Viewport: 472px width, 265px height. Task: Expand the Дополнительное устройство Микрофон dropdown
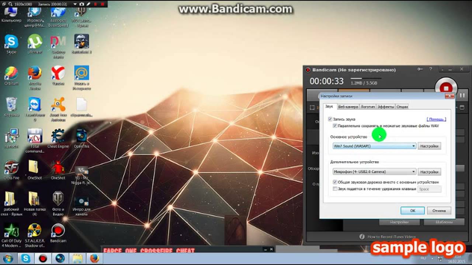(374, 172)
